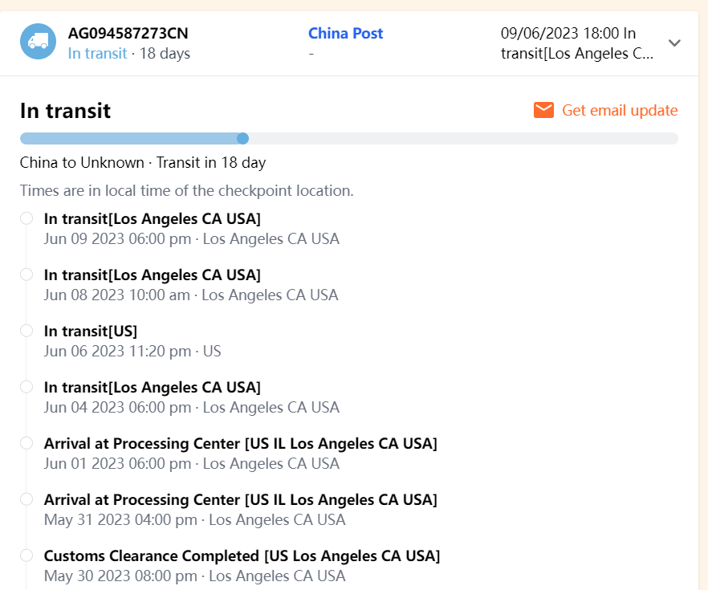Click the Jun 04 06:00 pm checkpoint marker

(x=26, y=387)
